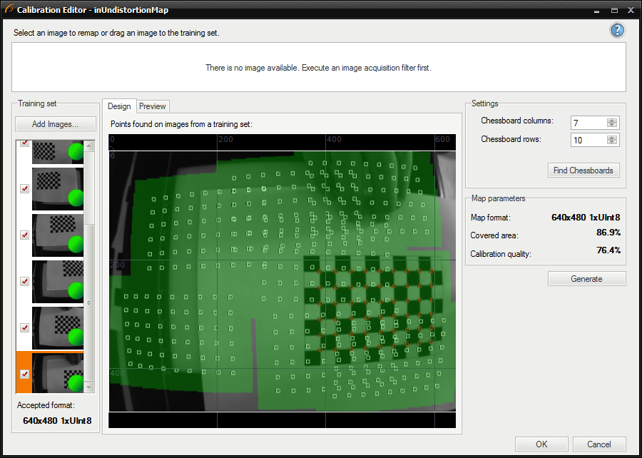The width and height of the screenshot is (642, 458).
Task: Toggle checkbox of second training image from top
Action: click(24, 188)
